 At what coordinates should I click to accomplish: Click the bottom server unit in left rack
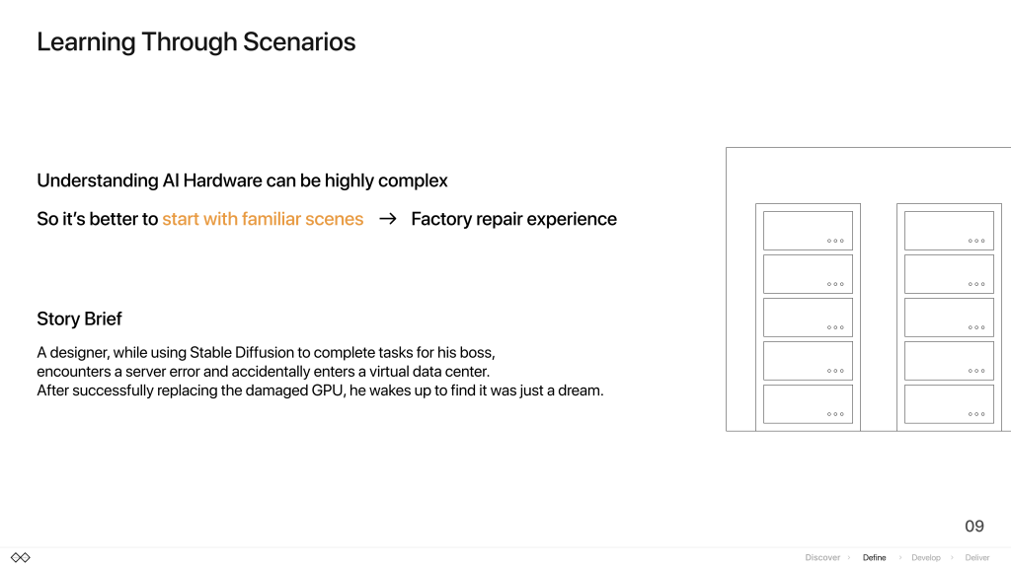click(808, 403)
